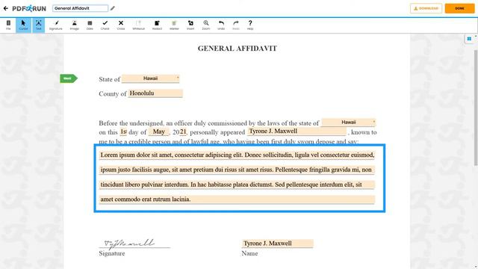The width and height of the screenshot is (478, 269).
Task: Click statement line starting 'Lorem ipsum dolor'
Action: point(237,155)
